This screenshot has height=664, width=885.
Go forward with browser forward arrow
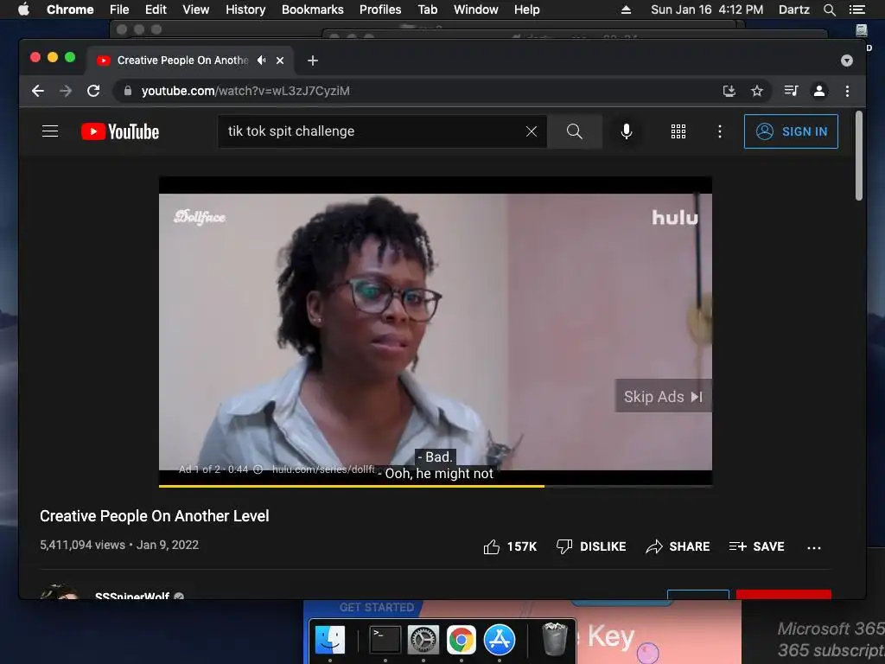click(x=66, y=91)
